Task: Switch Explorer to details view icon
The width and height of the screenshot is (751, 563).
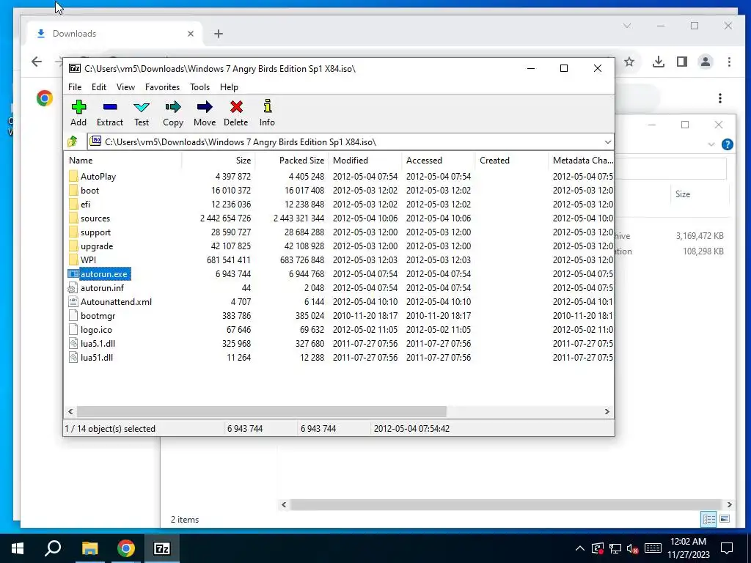Action: coord(708,519)
